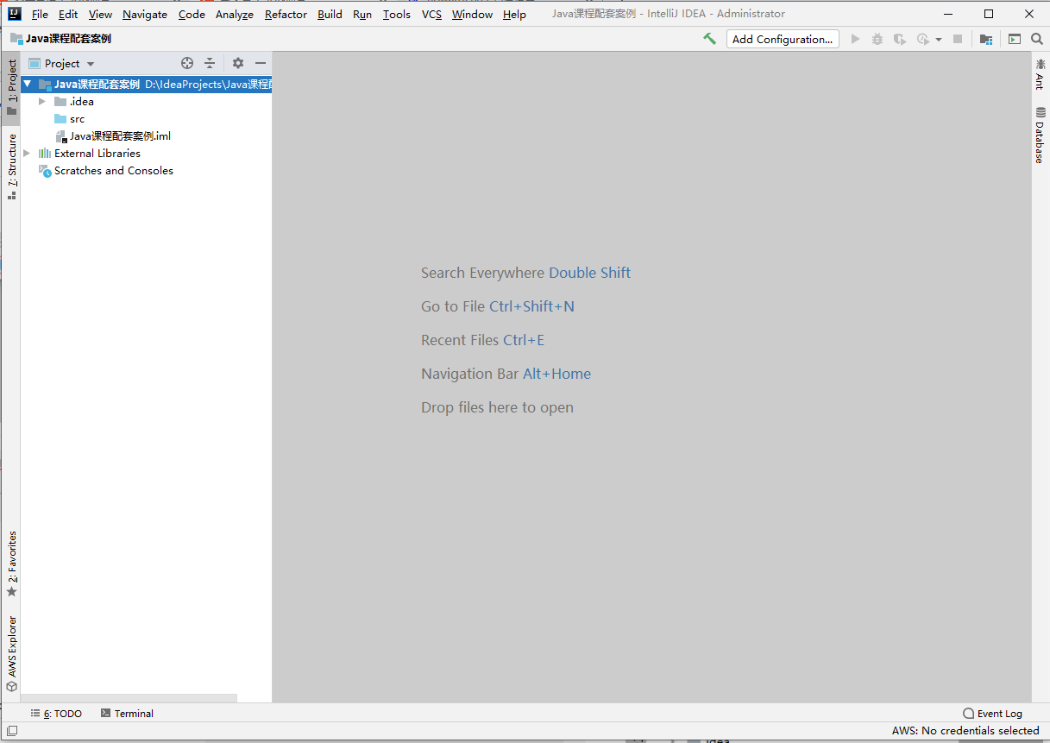Open the Project view dropdown

tap(62, 63)
